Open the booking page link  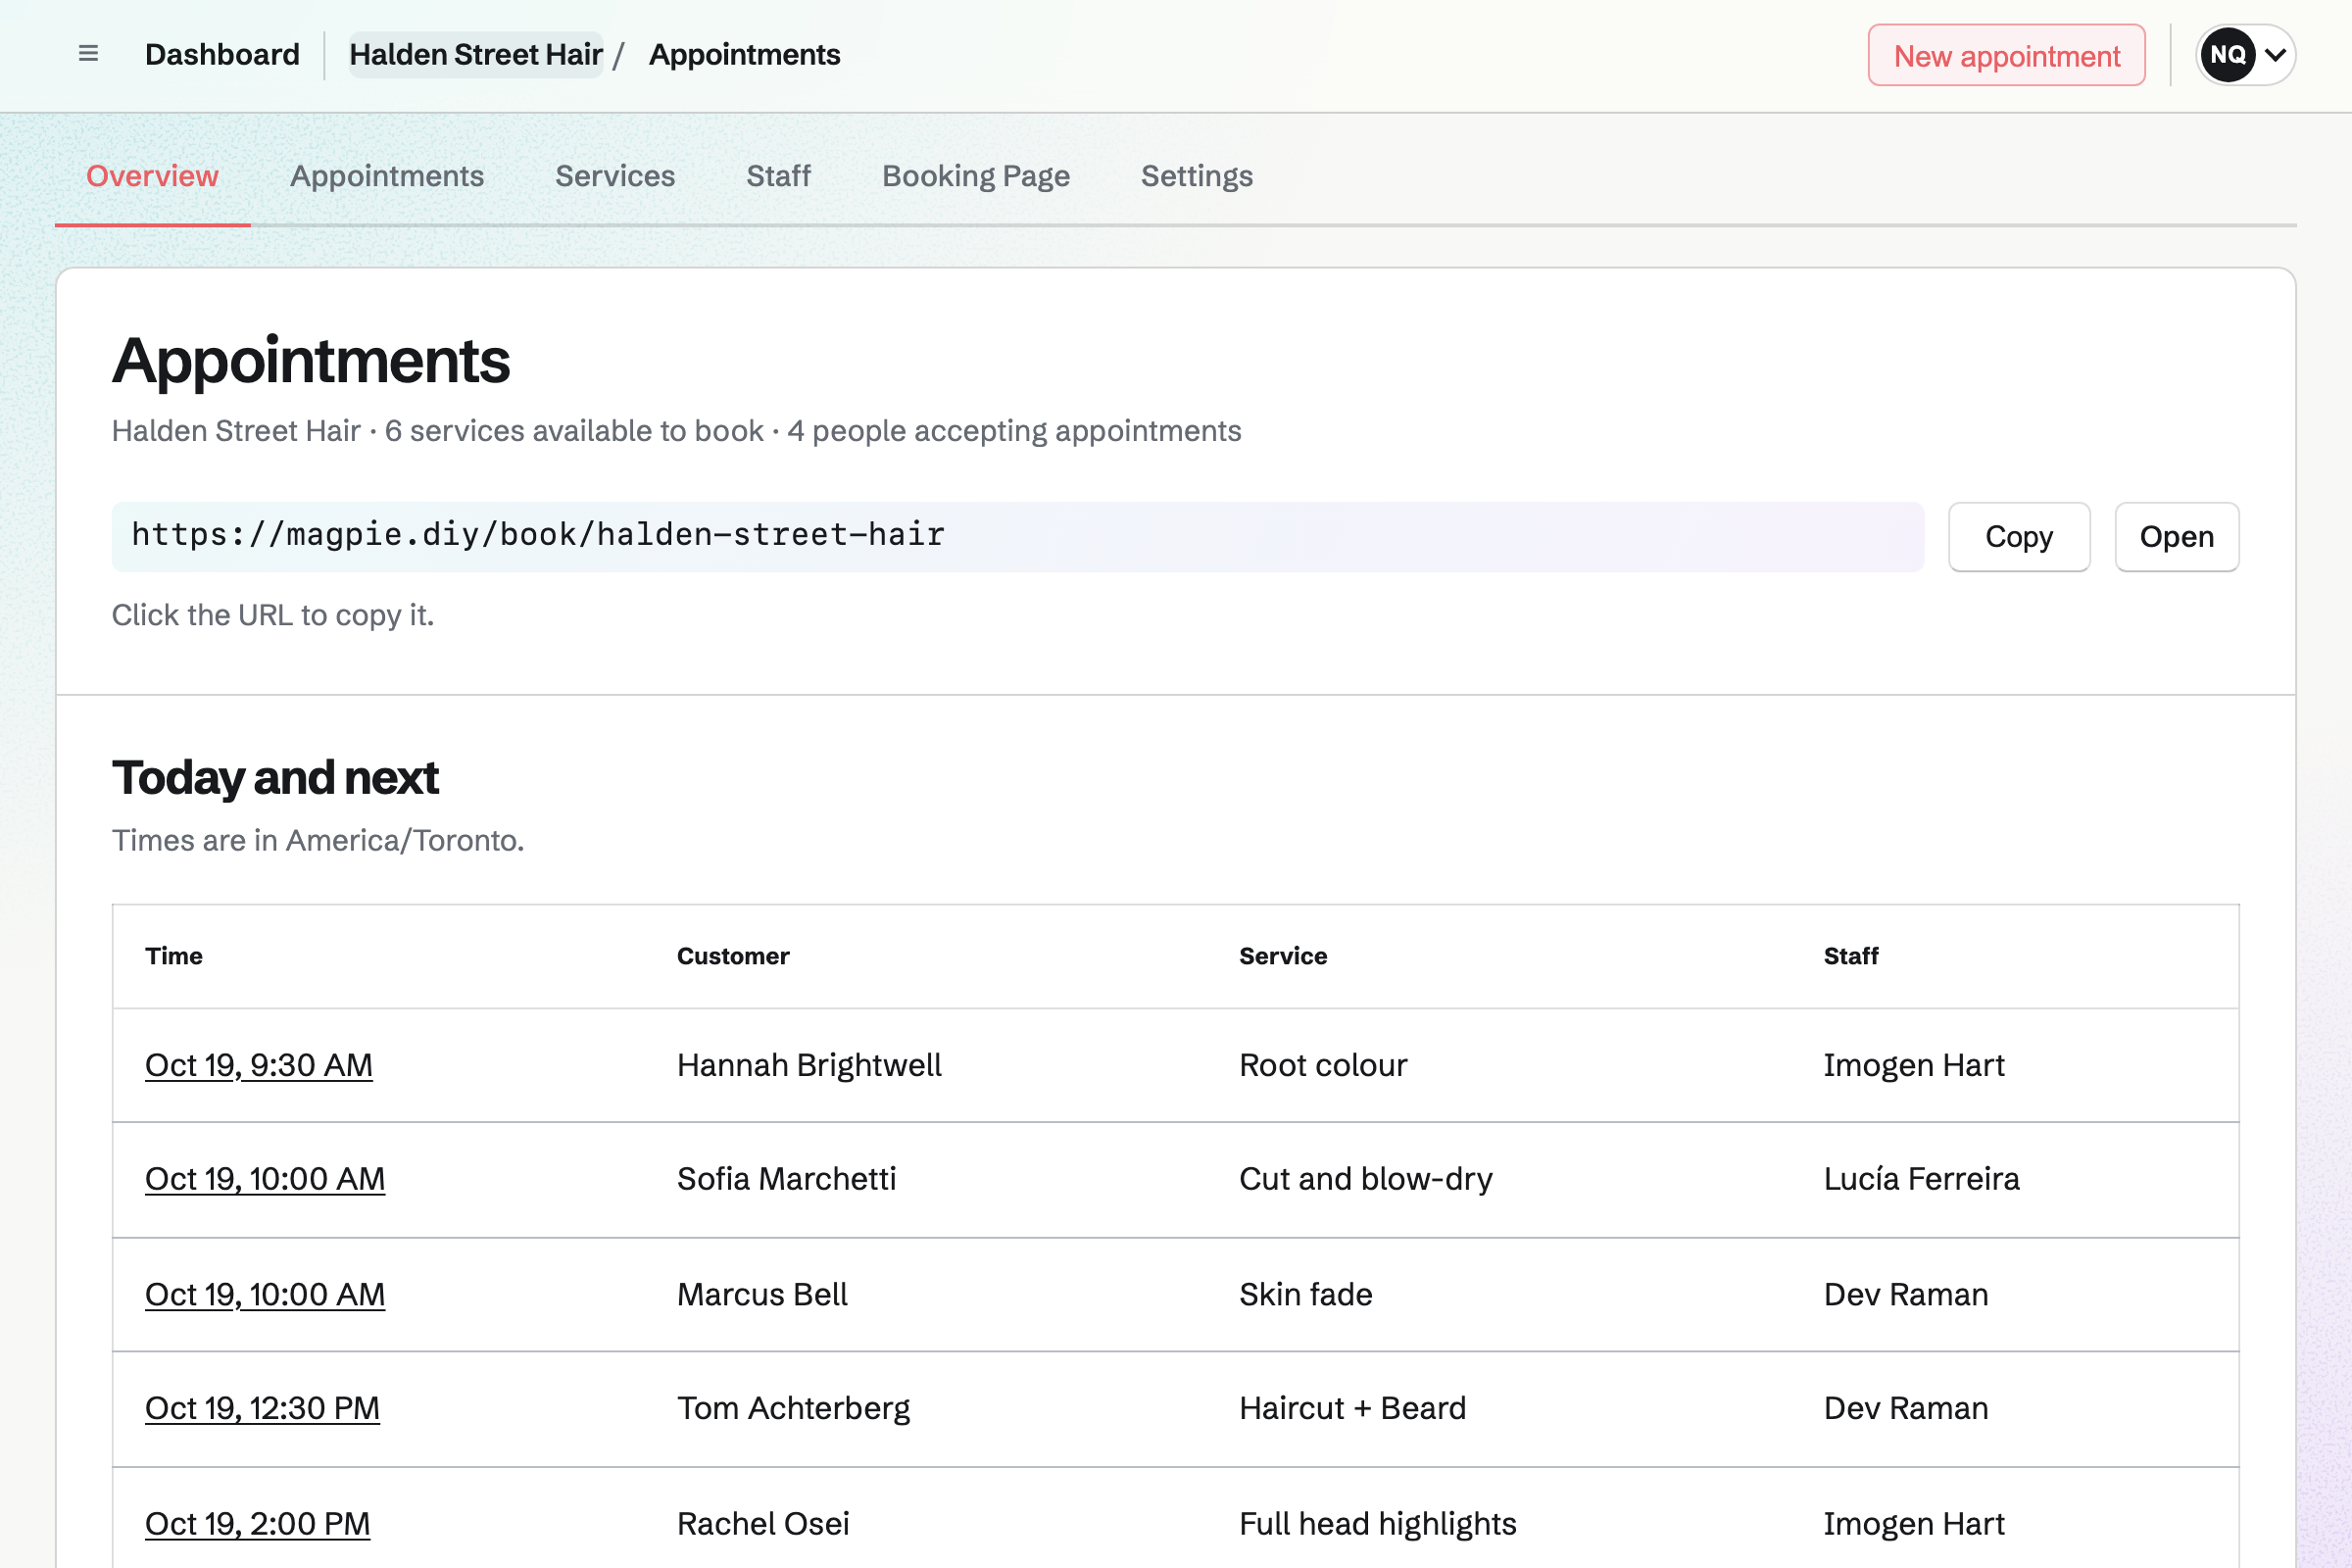[2176, 537]
